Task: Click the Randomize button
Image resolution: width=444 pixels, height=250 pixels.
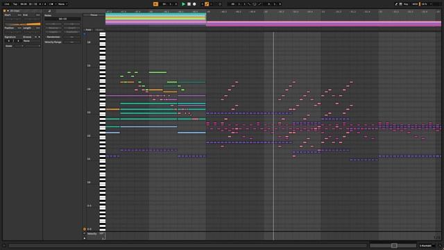Action: [x=53, y=37]
